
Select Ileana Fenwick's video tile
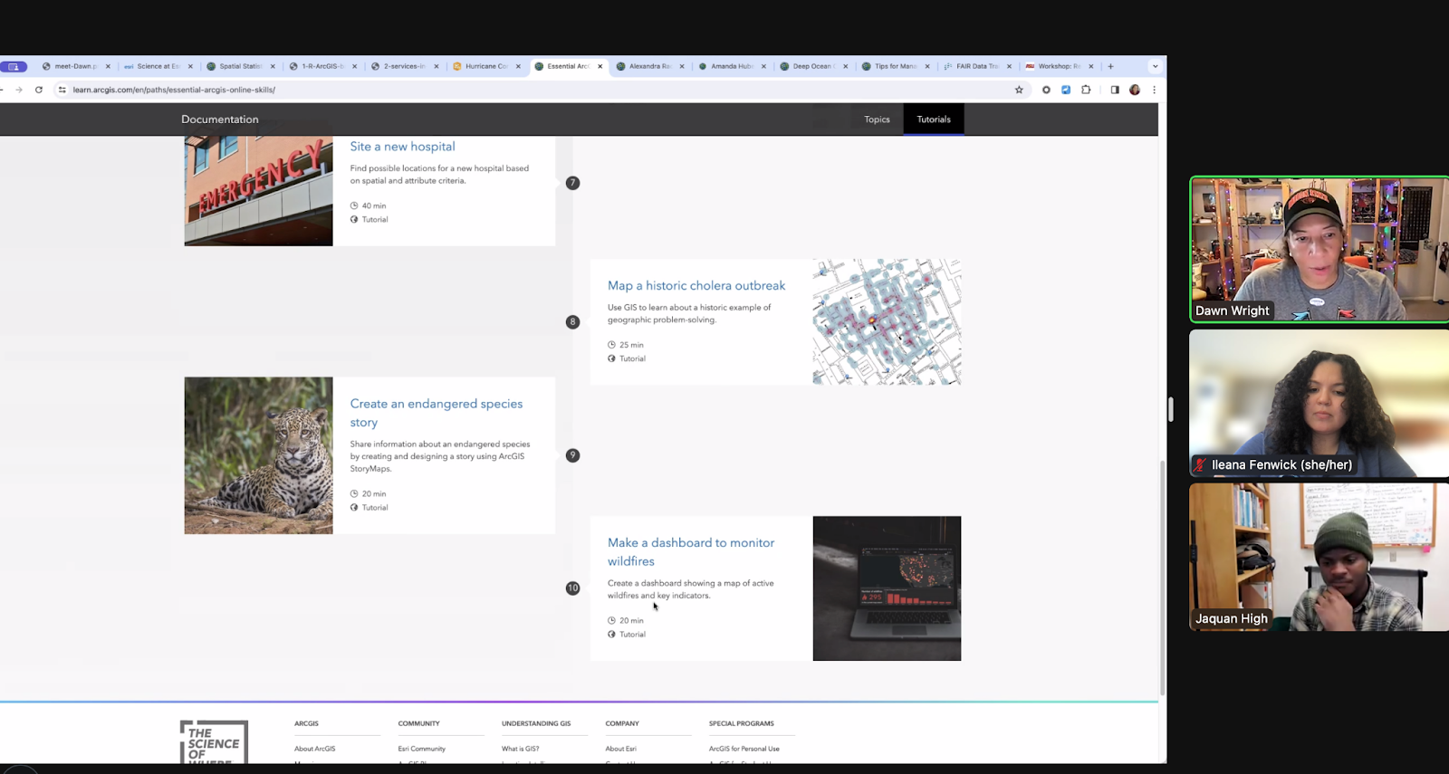click(1319, 403)
